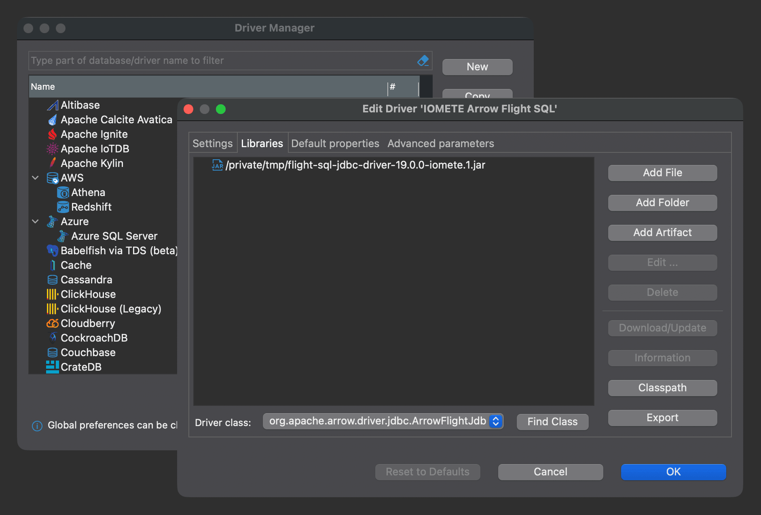761x515 pixels.
Task: Click the Azure SQL Server icon
Action: pos(63,236)
